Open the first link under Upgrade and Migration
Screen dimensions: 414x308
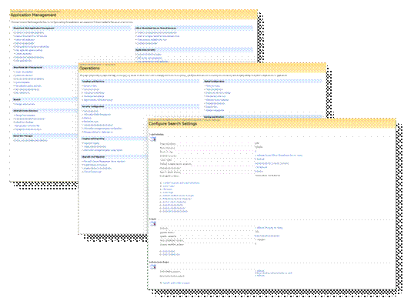click(x=105, y=161)
